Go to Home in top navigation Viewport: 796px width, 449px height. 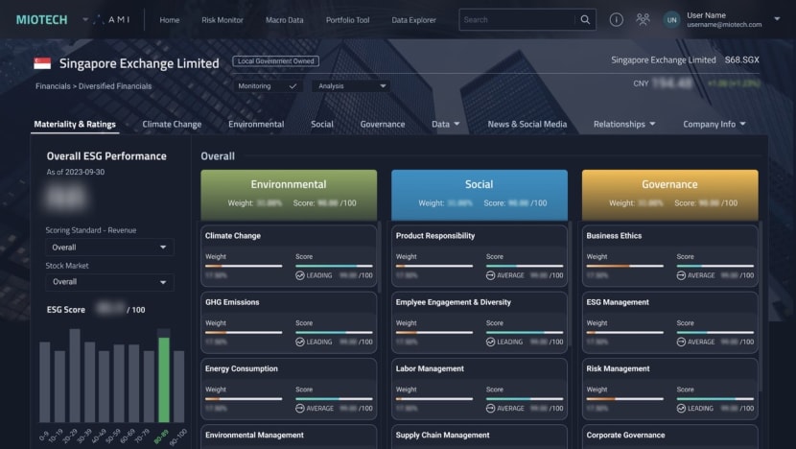click(x=170, y=20)
